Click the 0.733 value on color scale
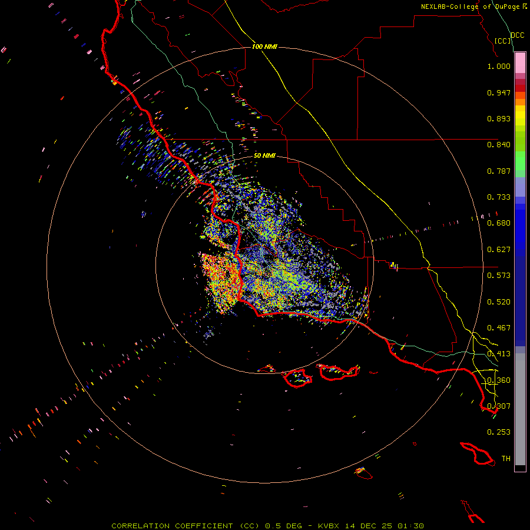This screenshot has width=530, height=530. (x=499, y=197)
